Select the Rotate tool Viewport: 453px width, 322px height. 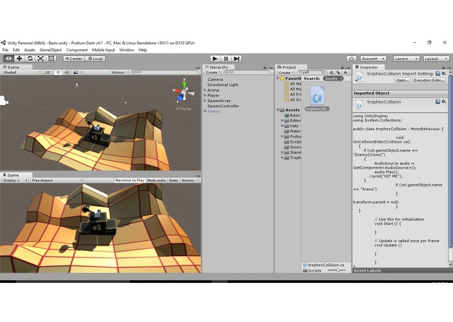[30, 59]
